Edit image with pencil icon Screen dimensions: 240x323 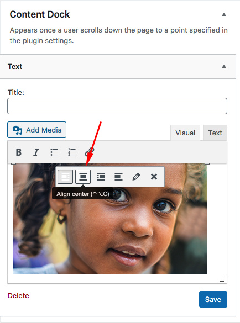tap(136, 177)
